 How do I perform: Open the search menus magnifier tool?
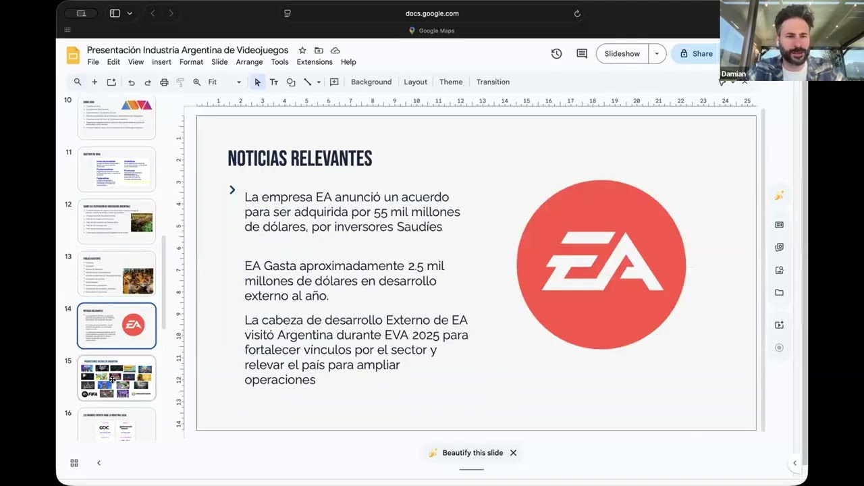tap(78, 82)
